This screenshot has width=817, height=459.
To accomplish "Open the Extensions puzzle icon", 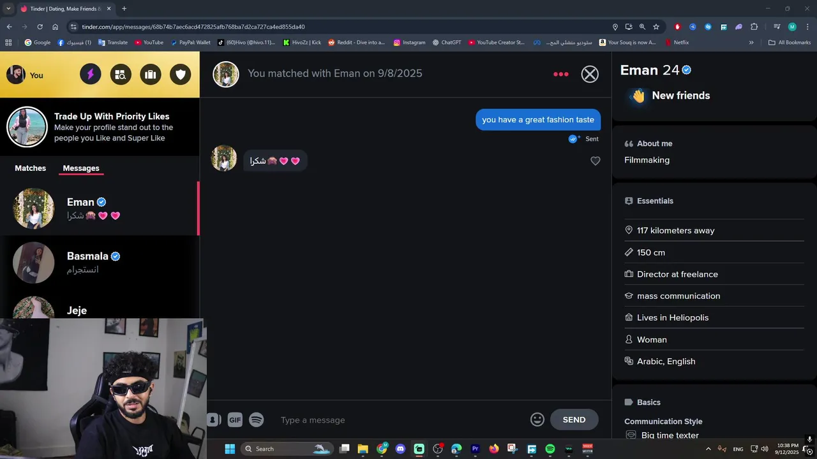I will [x=754, y=27].
